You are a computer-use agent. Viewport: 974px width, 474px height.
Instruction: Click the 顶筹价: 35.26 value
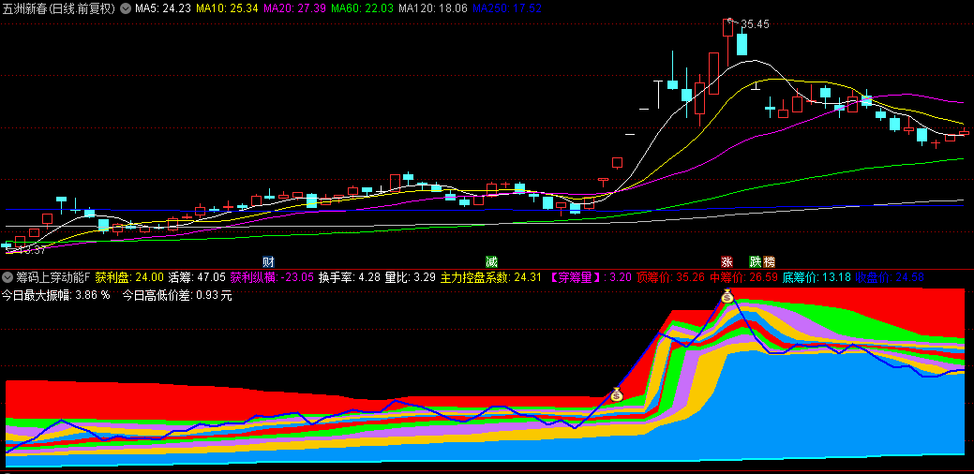coord(671,276)
